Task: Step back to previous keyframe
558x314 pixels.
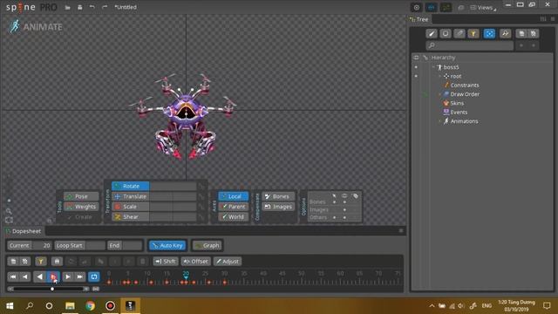Action: [25, 276]
